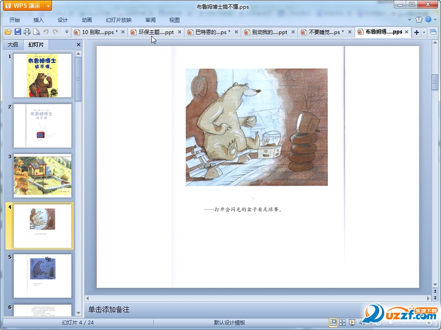Open print preview with the magnifier page icon
The height and width of the screenshot is (330, 441).
coord(36,32)
